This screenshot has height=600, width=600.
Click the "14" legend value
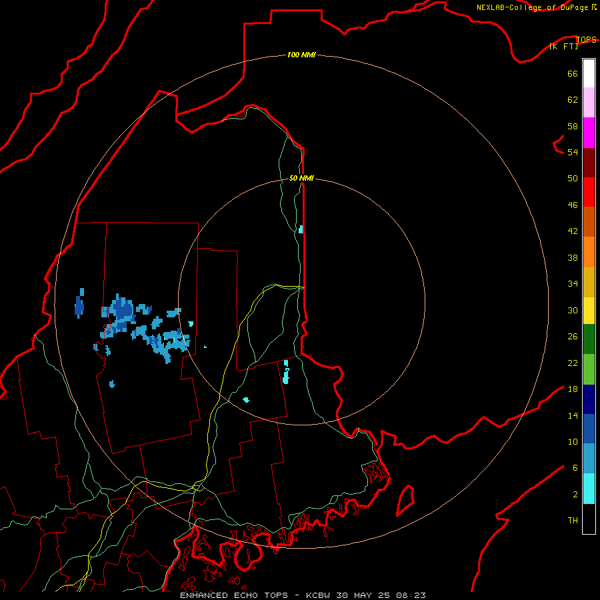(573, 415)
